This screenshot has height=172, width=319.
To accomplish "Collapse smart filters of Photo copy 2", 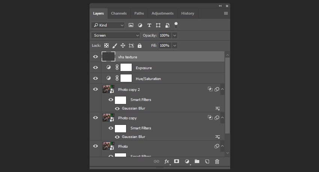I will pos(223,89).
